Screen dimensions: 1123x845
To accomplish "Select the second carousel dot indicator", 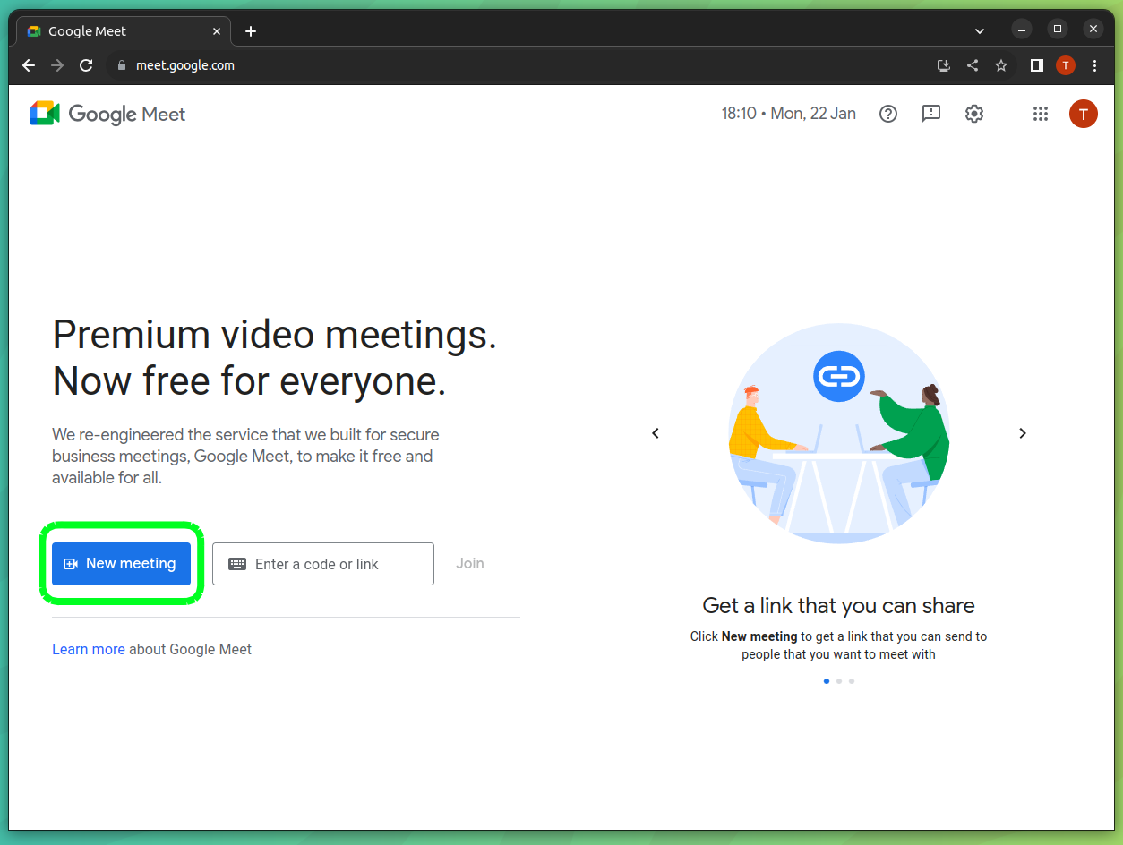I will tap(838, 681).
